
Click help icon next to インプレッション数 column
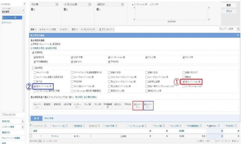(x=145, y=126)
